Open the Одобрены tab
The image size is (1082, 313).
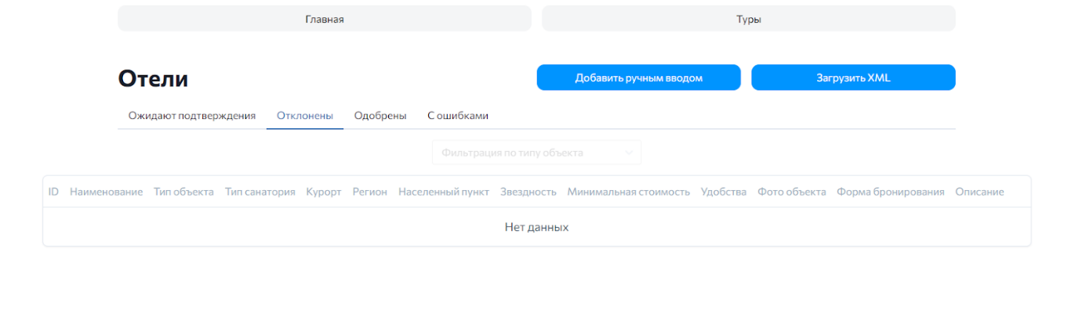[380, 116]
